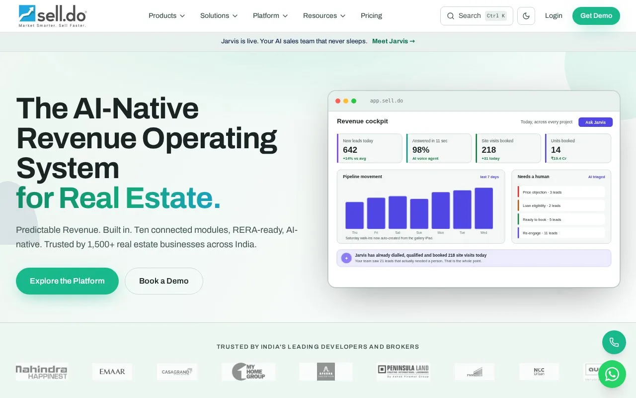Click the sell.do logo
This screenshot has height=398, width=636.
pyautogui.click(x=53, y=16)
